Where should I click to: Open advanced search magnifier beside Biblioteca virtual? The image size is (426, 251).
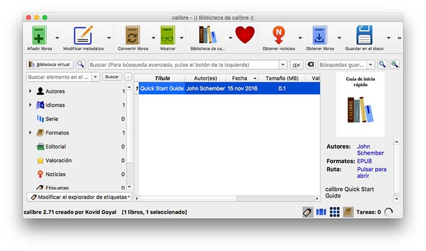pyautogui.click(x=81, y=65)
